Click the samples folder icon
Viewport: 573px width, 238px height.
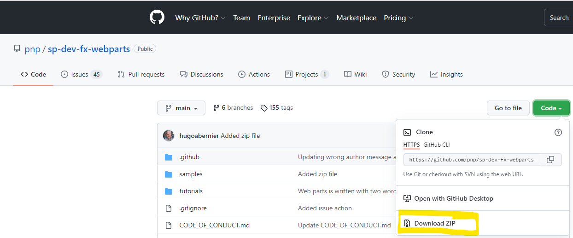pos(169,174)
